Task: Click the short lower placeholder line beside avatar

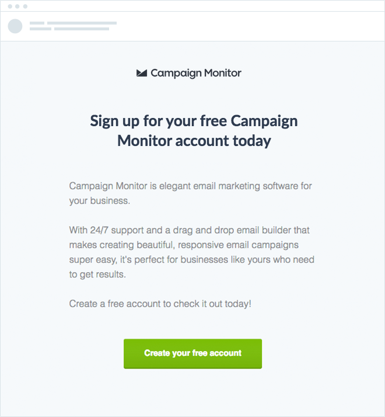Action: pos(40,29)
